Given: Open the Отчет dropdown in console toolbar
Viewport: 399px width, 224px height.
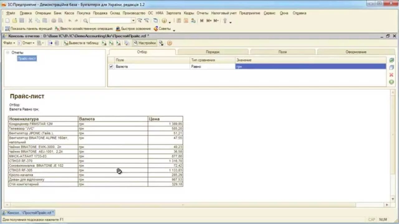Looking at the screenshot, I should pyautogui.click(x=26, y=43).
